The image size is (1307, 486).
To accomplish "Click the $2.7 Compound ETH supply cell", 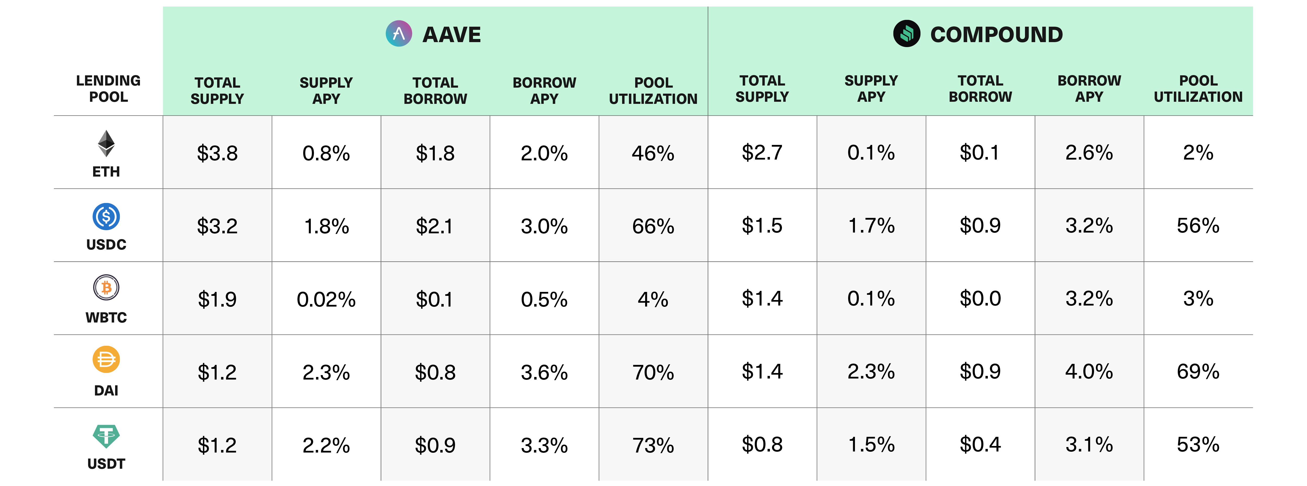I will 762,152.
